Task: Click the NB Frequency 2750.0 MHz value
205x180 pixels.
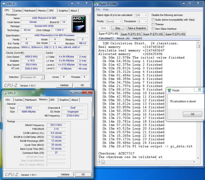Action: tap(73, 116)
